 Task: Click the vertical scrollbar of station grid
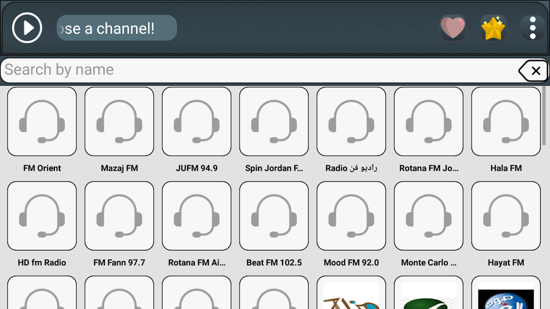tap(544, 115)
